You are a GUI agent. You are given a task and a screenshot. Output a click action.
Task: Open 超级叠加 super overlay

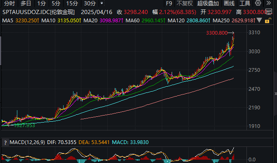coord(208,3)
